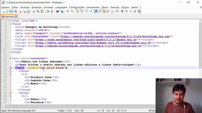Collapse the tr fold marker on line 18
The width and height of the screenshot is (202, 113).
(x=11, y=74)
